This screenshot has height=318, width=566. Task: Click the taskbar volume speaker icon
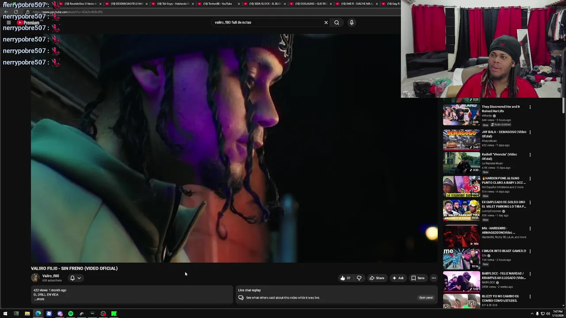click(548, 314)
